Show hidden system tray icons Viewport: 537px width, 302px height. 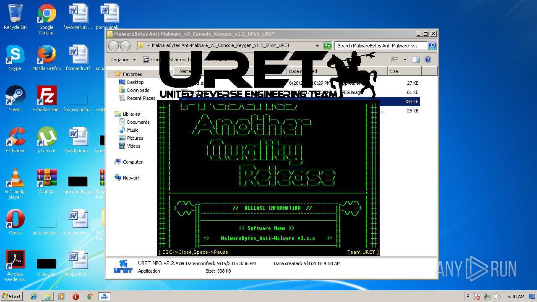point(468,296)
